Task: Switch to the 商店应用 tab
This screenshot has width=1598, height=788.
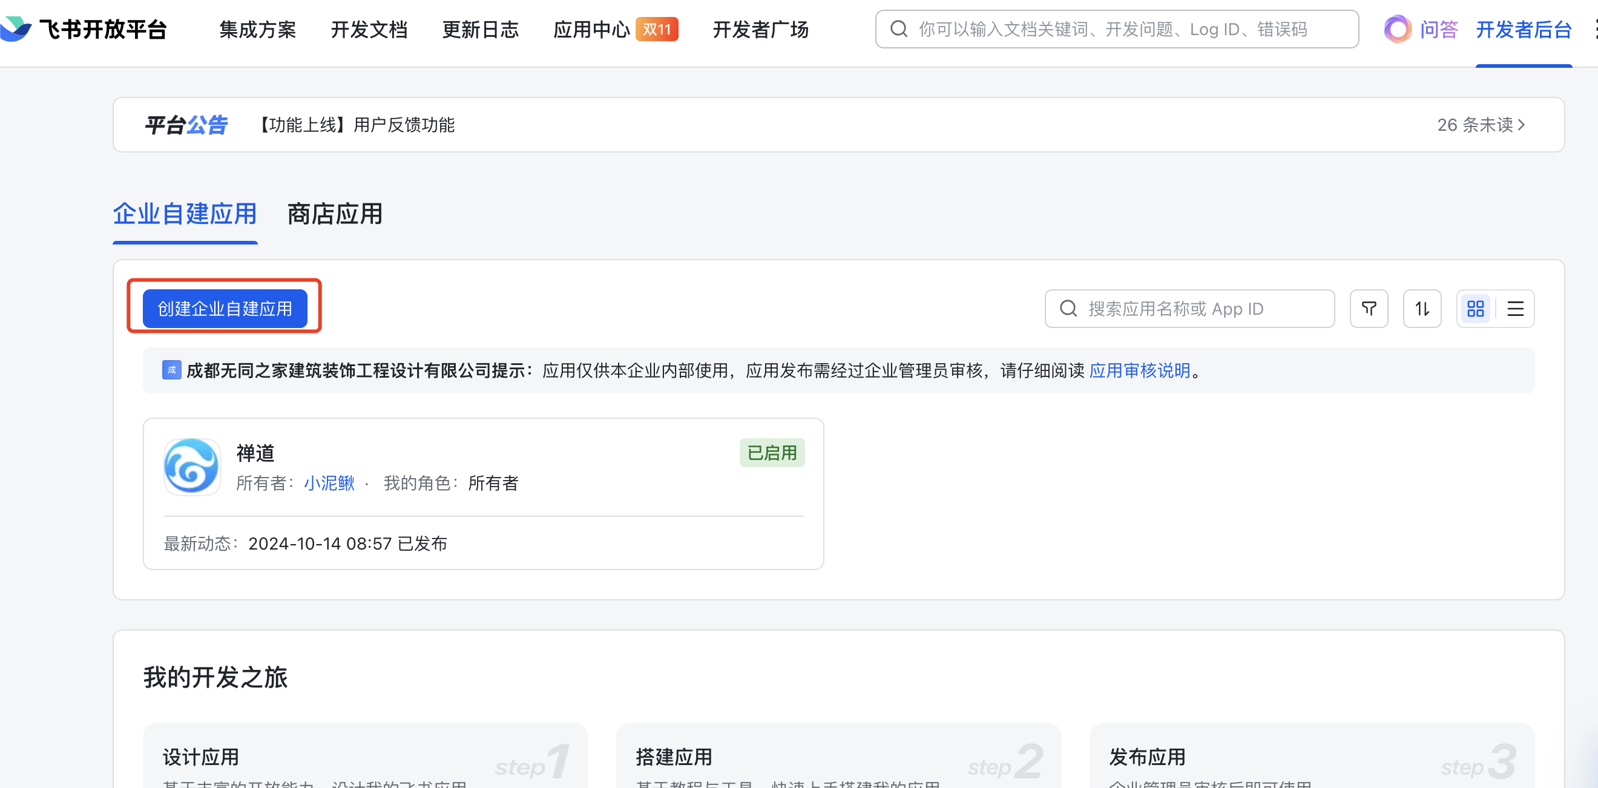Action: (335, 214)
